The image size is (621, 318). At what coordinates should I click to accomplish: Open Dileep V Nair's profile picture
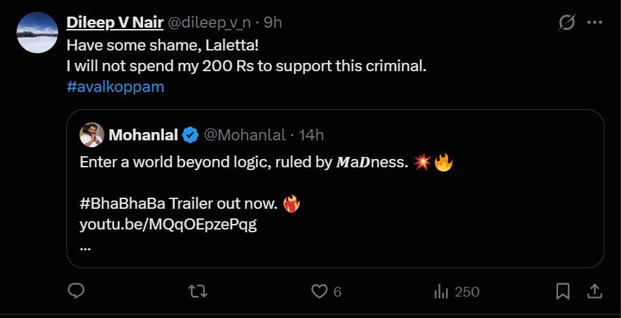click(37, 32)
